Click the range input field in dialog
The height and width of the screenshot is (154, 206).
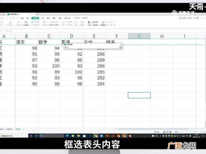(92, 47)
